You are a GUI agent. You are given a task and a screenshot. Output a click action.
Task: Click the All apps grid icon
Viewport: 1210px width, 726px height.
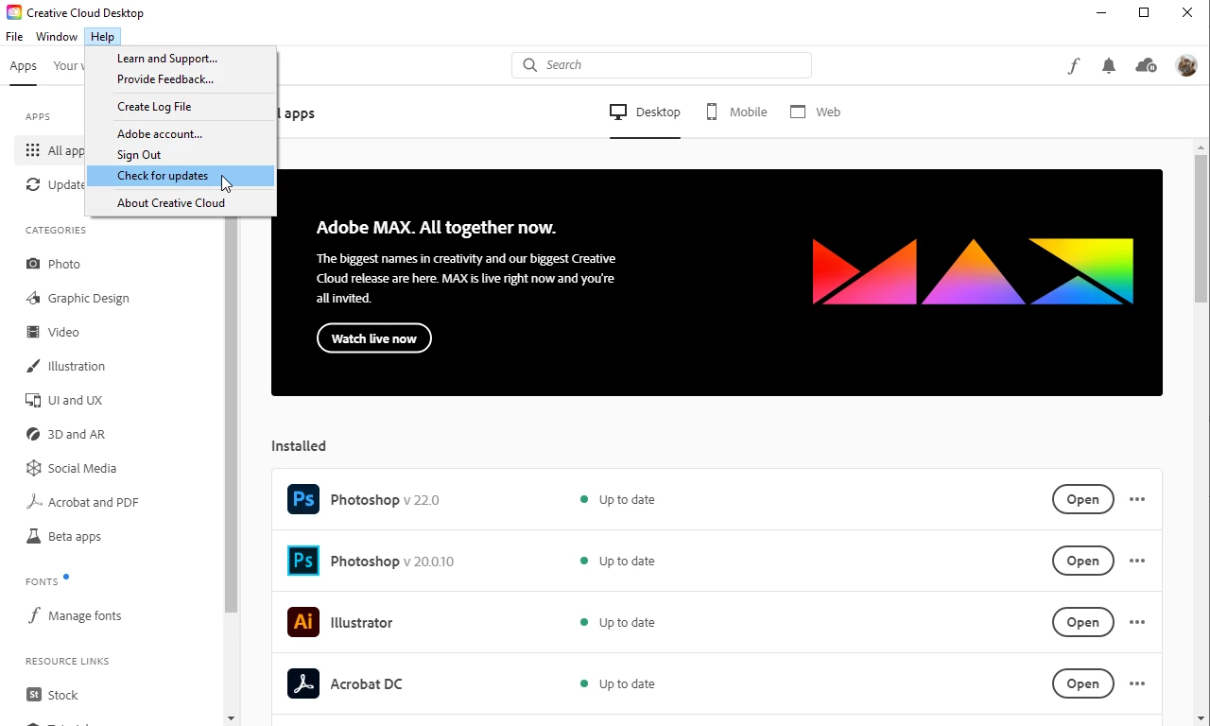click(x=33, y=150)
